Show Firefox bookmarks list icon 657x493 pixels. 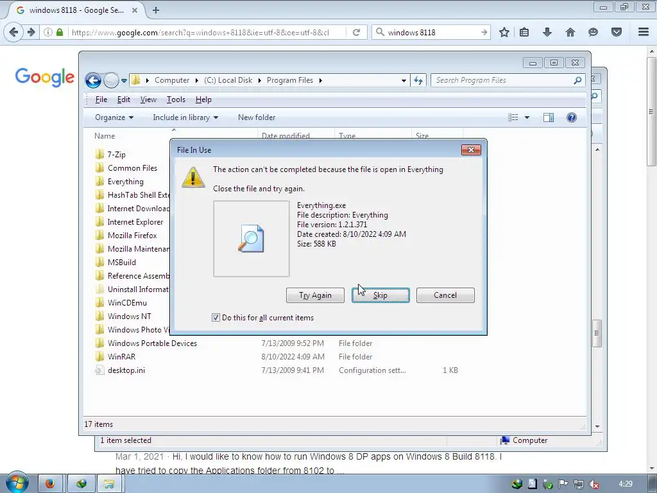(x=524, y=32)
